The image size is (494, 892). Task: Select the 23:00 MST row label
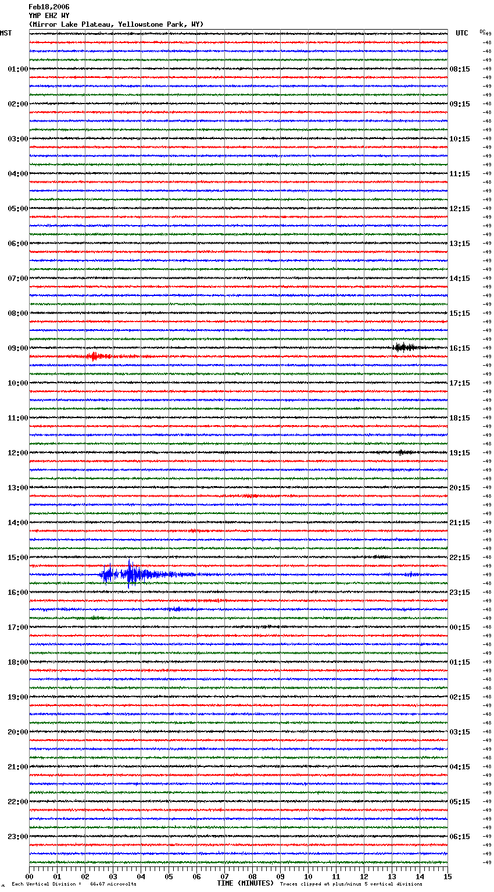17,837
